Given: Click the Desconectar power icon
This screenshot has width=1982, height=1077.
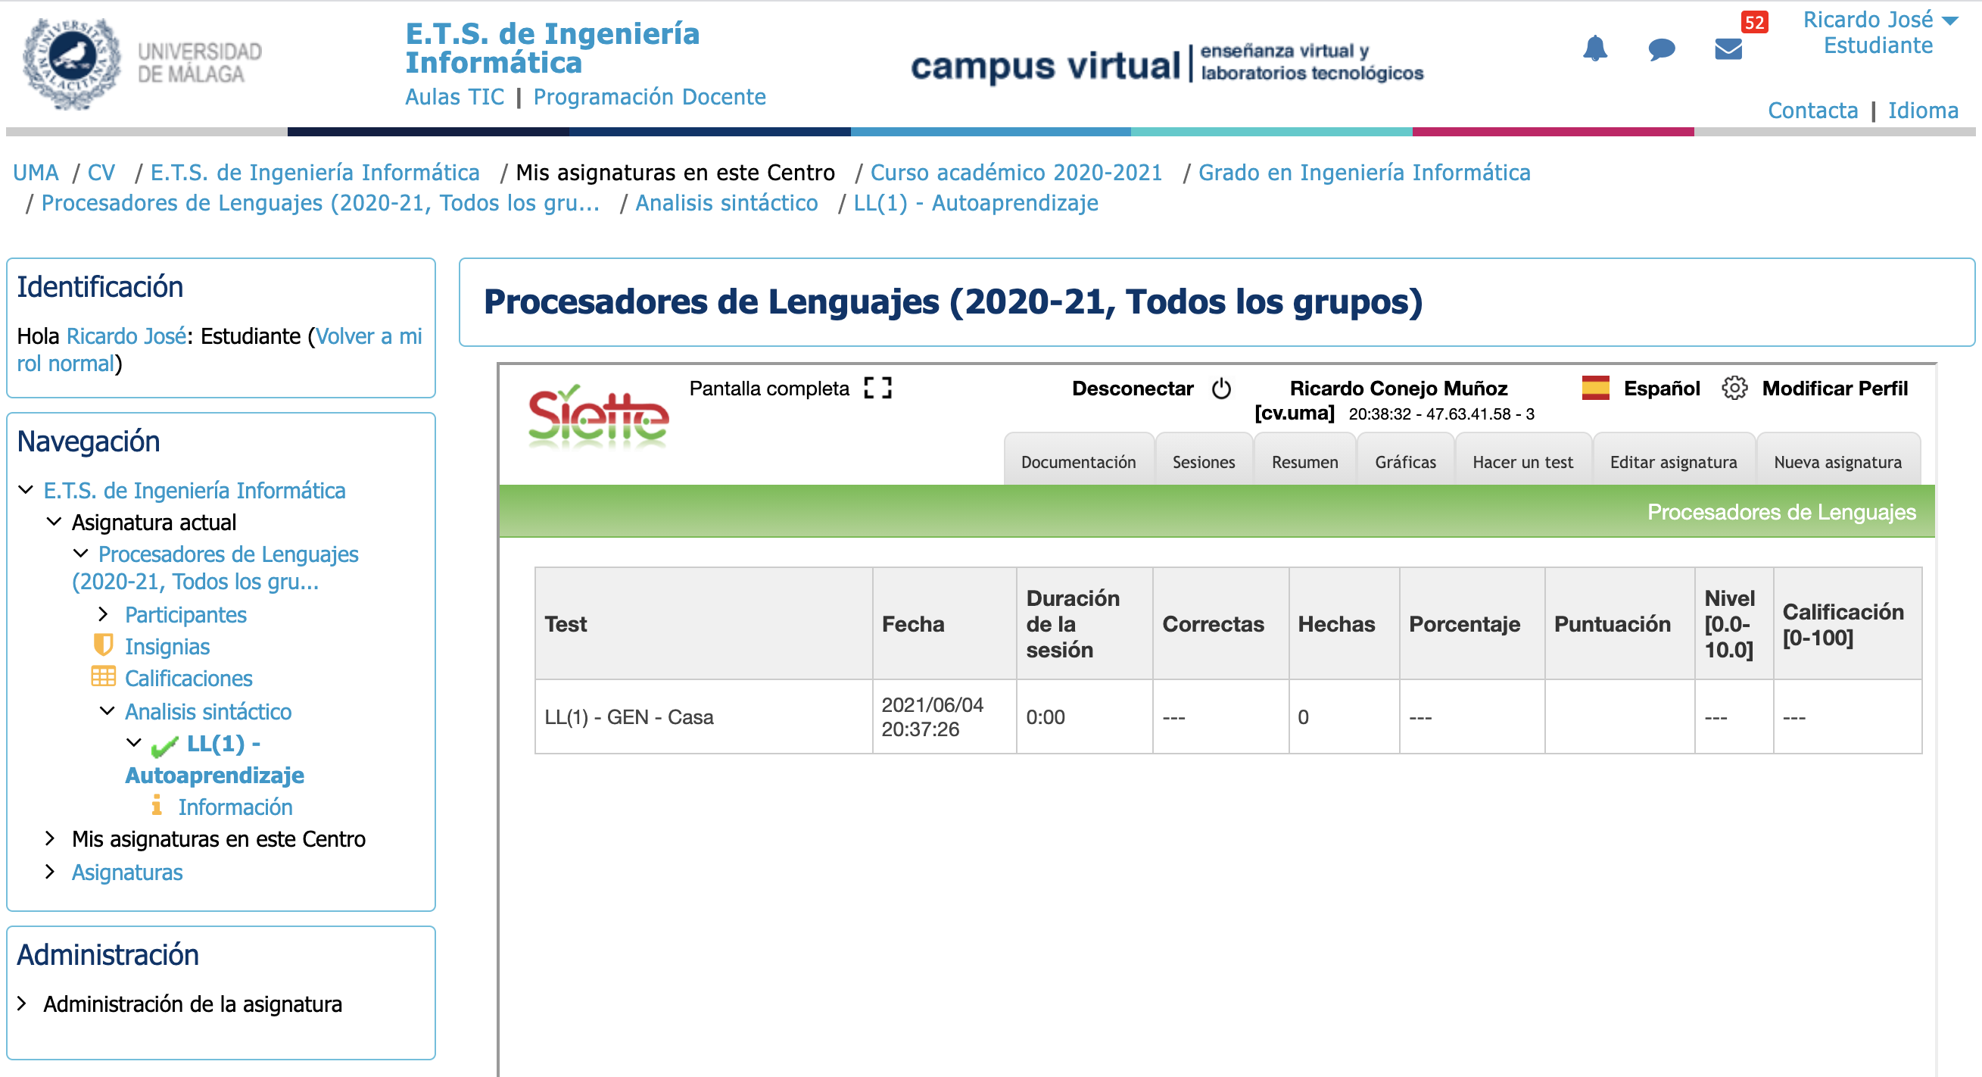Looking at the screenshot, I should tap(1221, 389).
